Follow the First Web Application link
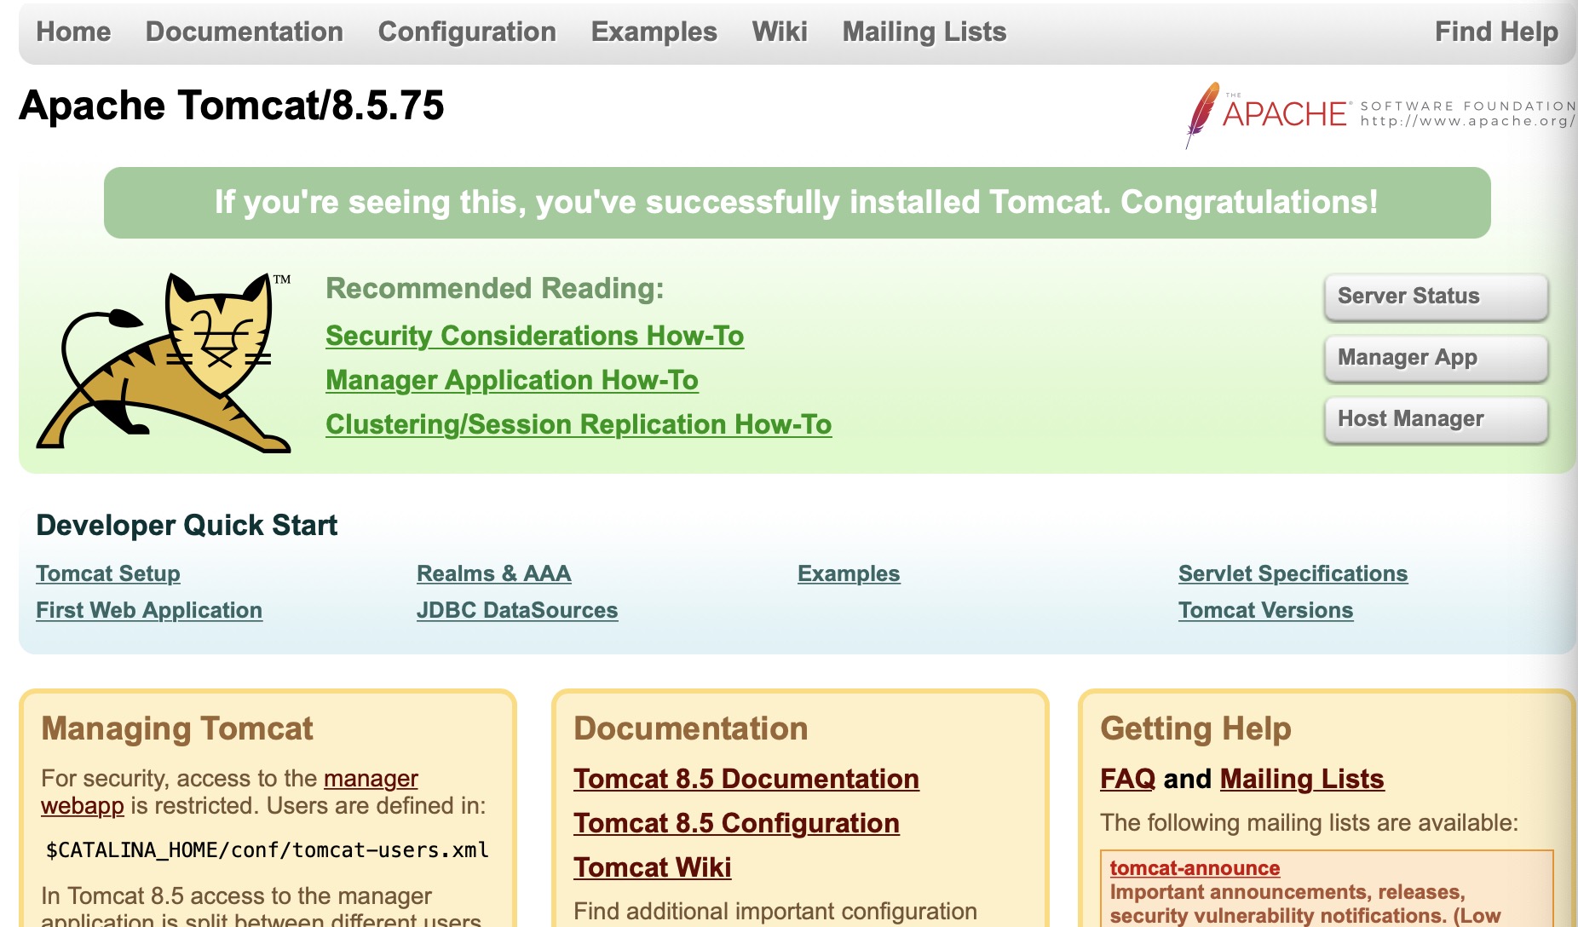The image size is (1578, 927). (149, 610)
